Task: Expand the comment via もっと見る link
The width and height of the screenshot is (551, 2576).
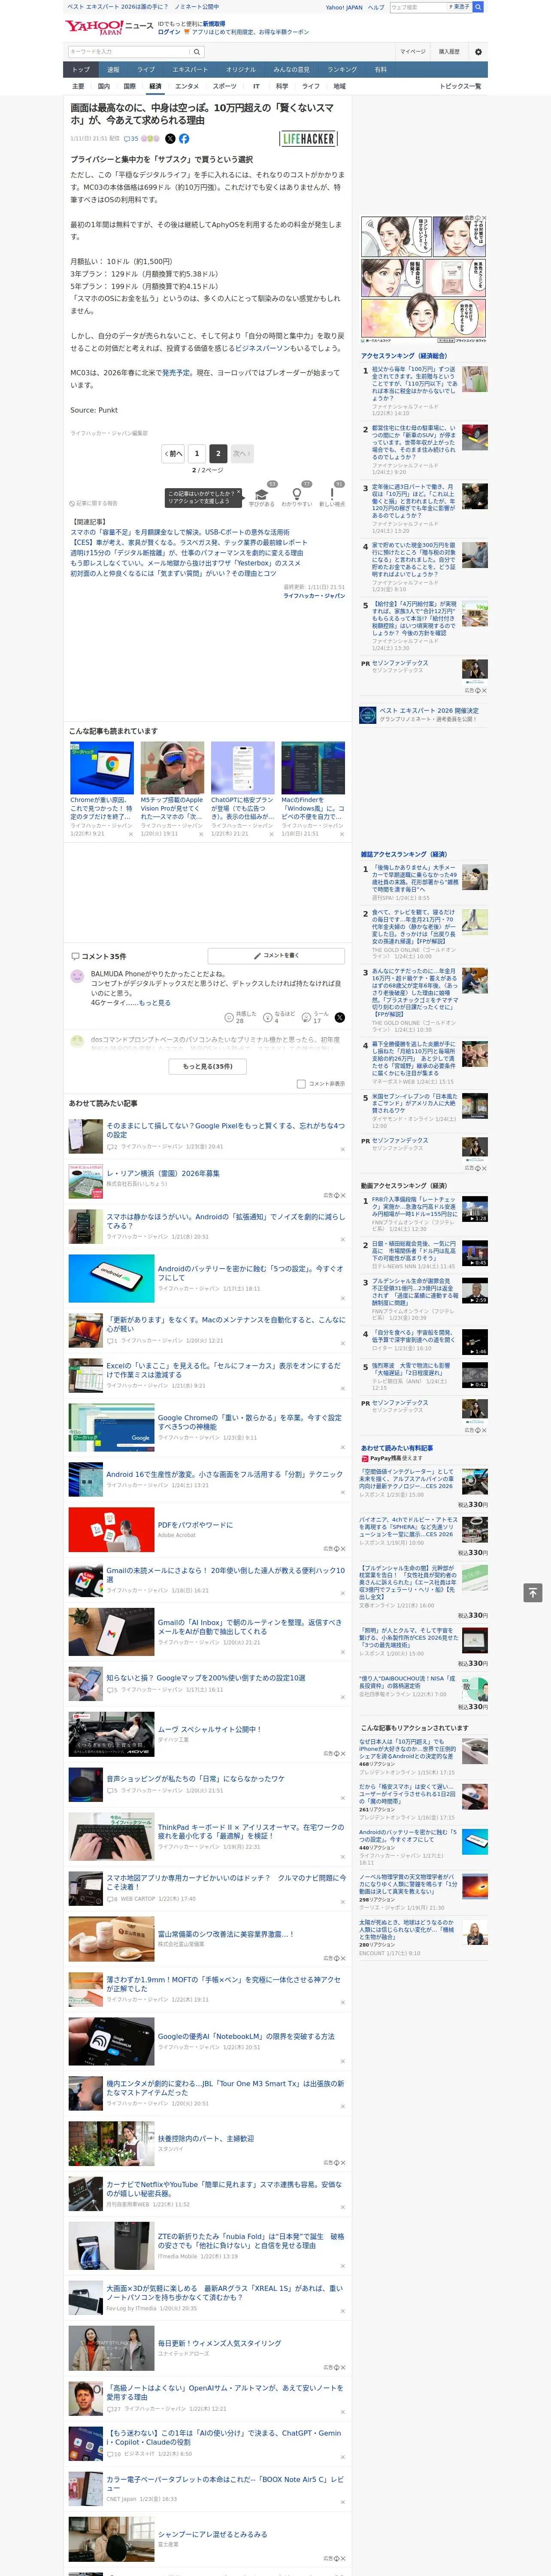Action: pos(154,1002)
